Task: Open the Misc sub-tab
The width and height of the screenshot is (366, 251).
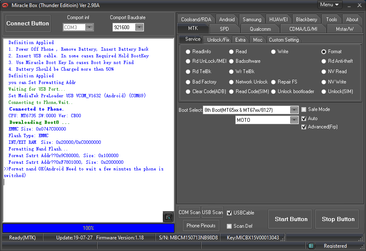Action: (x=258, y=40)
